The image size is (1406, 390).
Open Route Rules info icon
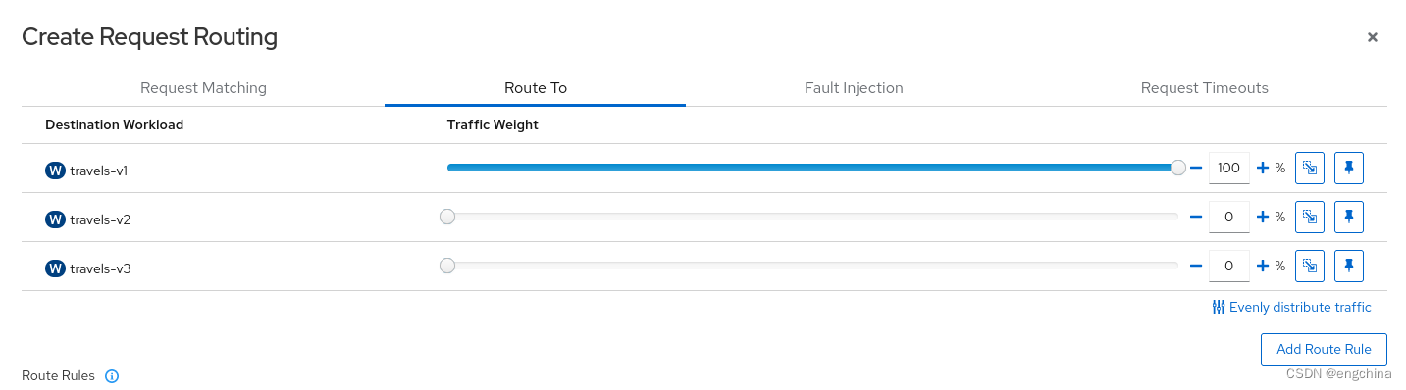112,376
